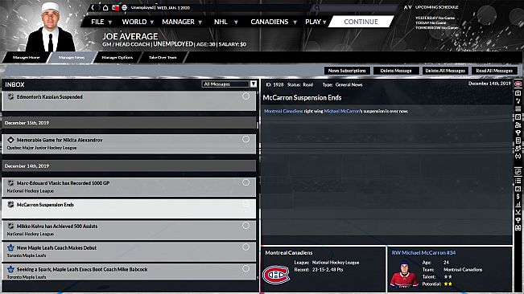Open RW Michael McCarron #34 player link
The width and height of the screenshot is (524, 294).
(423, 253)
